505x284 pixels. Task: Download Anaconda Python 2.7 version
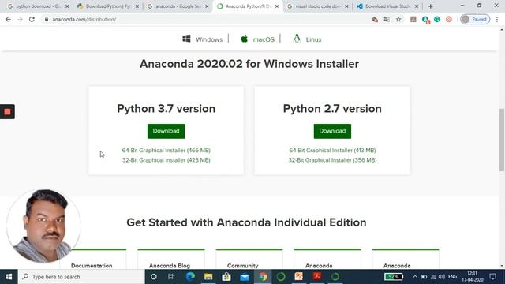click(x=332, y=131)
